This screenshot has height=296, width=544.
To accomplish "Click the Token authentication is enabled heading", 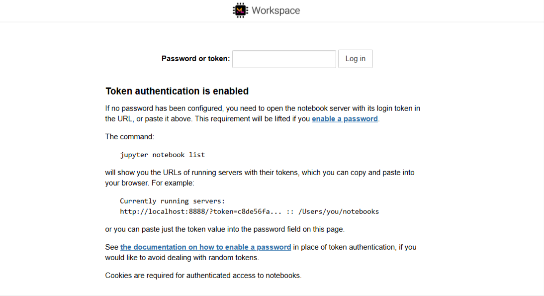I will click(177, 91).
